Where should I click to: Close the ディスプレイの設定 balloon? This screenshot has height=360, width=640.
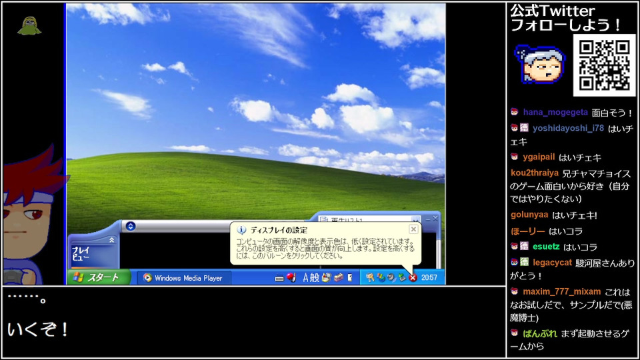[413, 229]
